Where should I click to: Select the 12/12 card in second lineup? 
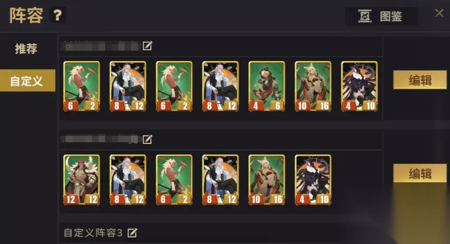click(x=82, y=180)
